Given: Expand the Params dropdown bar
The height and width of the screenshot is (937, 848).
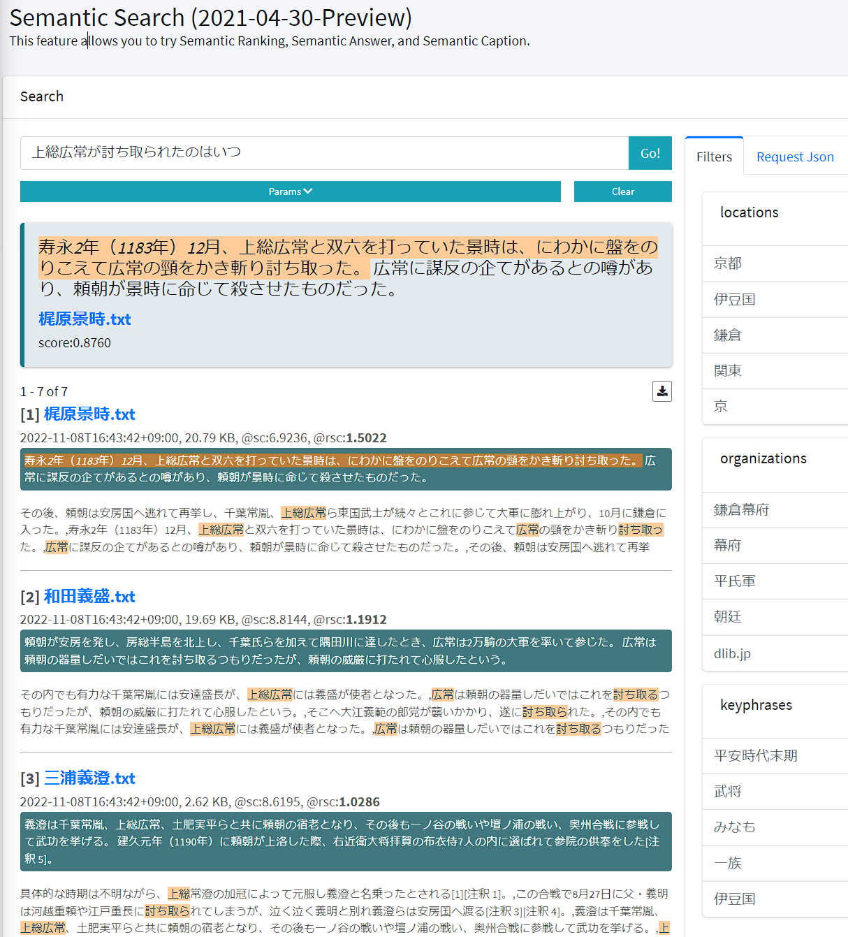Looking at the screenshot, I should pyautogui.click(x=290, y=191).
